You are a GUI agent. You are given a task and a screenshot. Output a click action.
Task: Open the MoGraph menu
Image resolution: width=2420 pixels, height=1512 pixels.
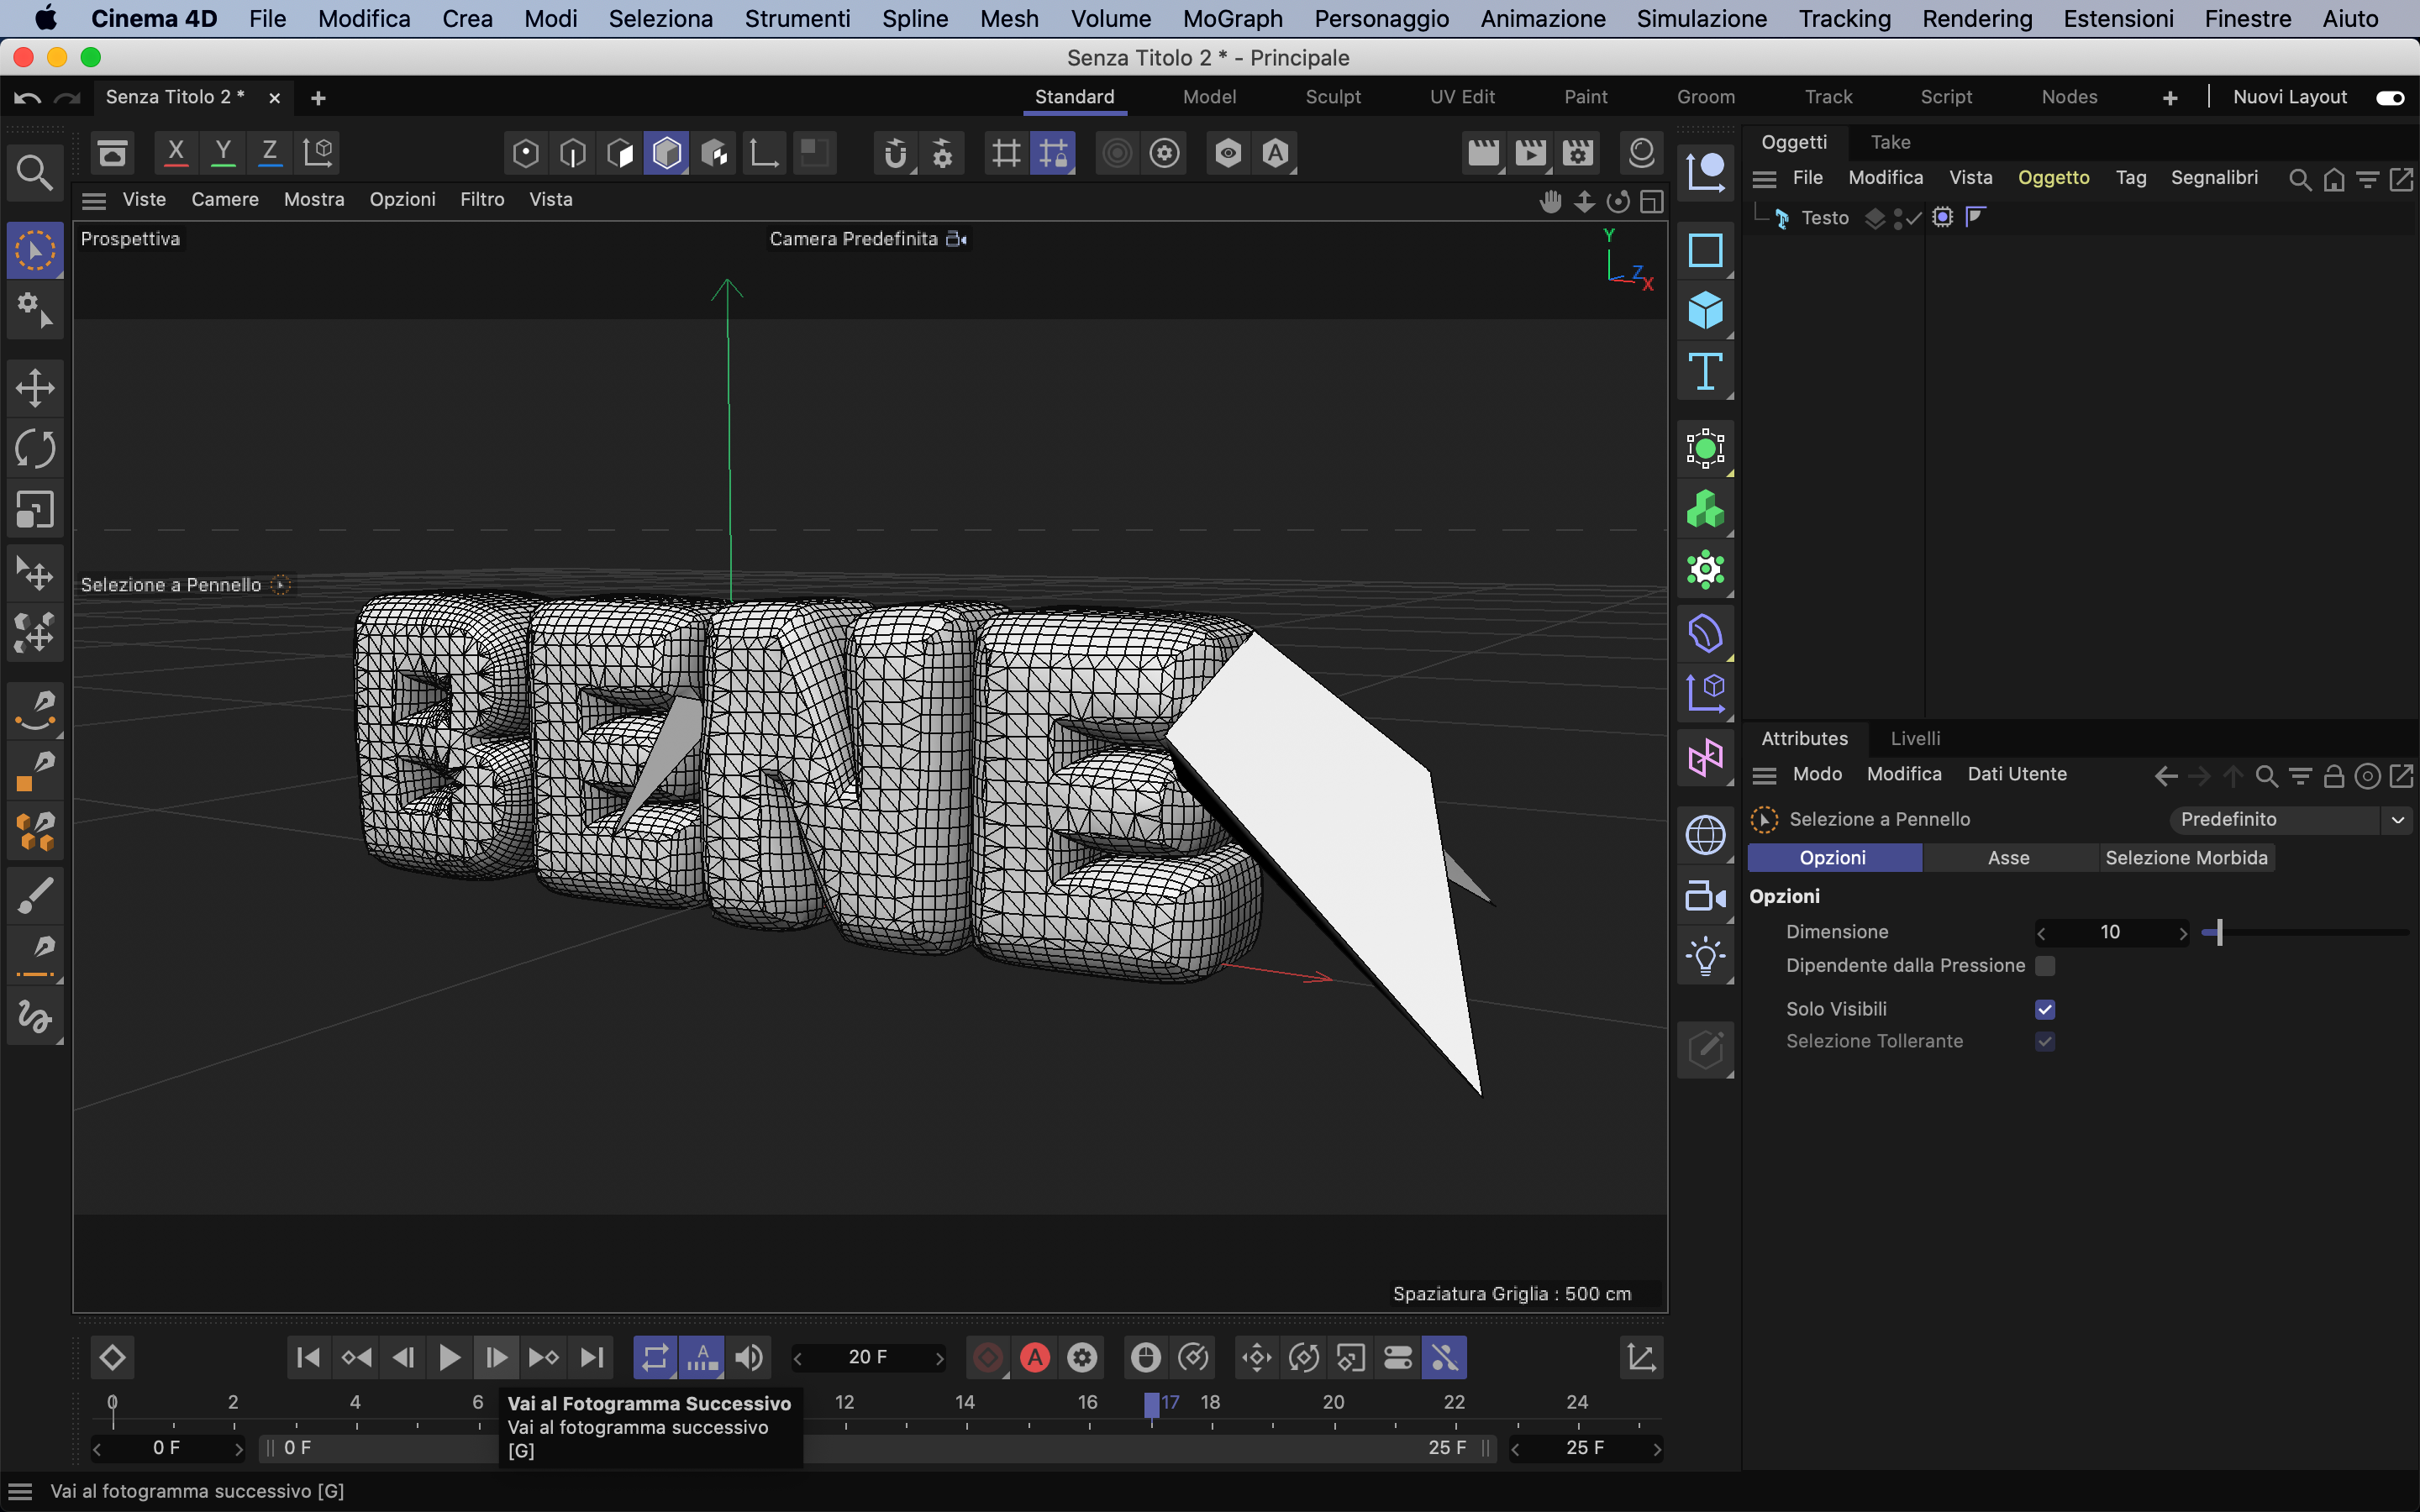tap(1232, 19)
